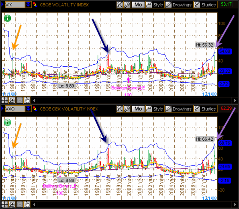The image size is (239, 209).
Task: Click the BollingerBandsLE label on VXO chart
Action: (x=59, y=186)
